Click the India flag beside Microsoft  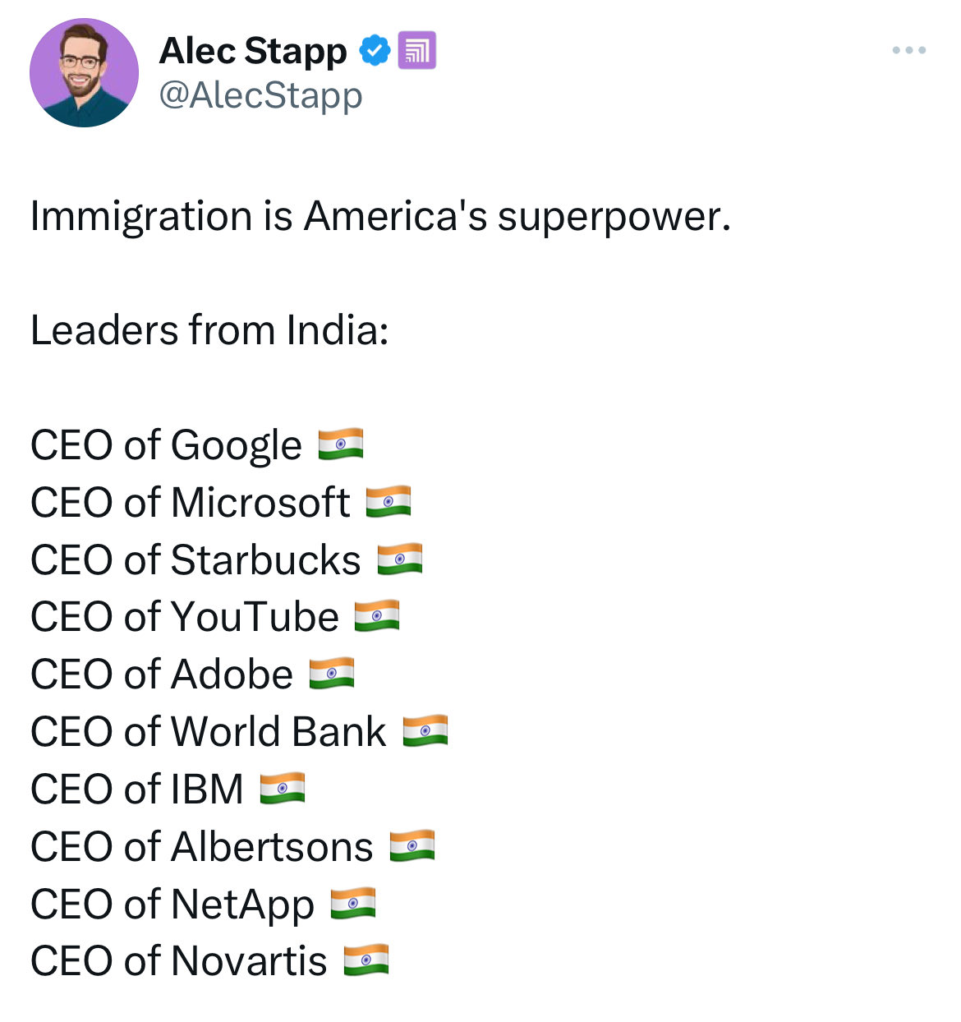pos(389,502)
